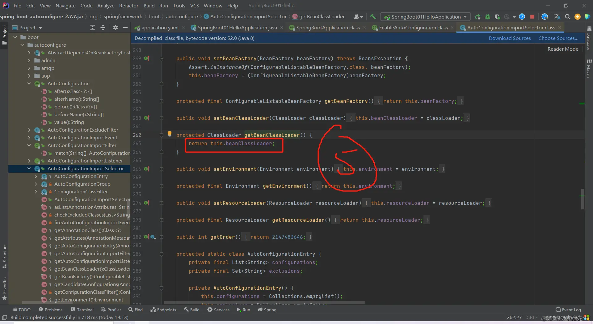Open the Profiler tool window
This screenshot has height=324, width=593.
[111, 310]
